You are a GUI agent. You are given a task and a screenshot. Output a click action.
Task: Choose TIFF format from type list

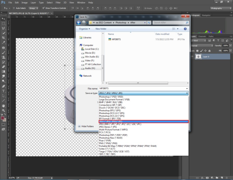pos(107,154)
